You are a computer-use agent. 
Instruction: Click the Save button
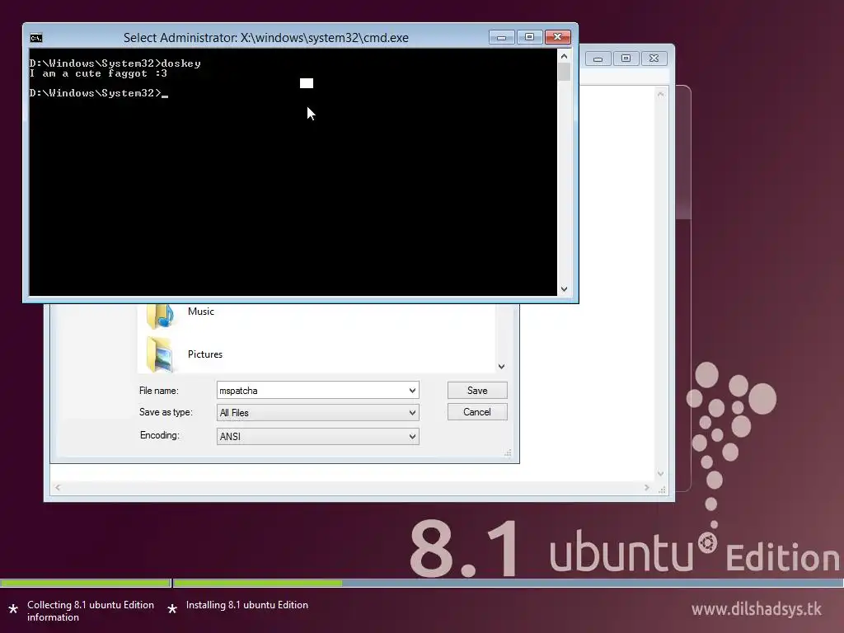tap(477, 390)
